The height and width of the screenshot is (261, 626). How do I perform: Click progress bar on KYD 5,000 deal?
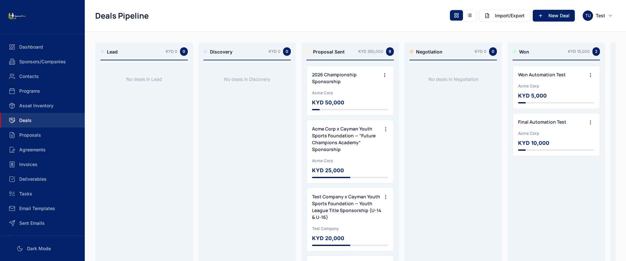[x=556, y=103]
